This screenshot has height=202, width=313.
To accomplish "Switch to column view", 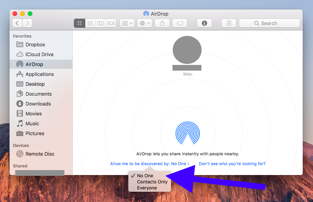I will pos(101,23).
